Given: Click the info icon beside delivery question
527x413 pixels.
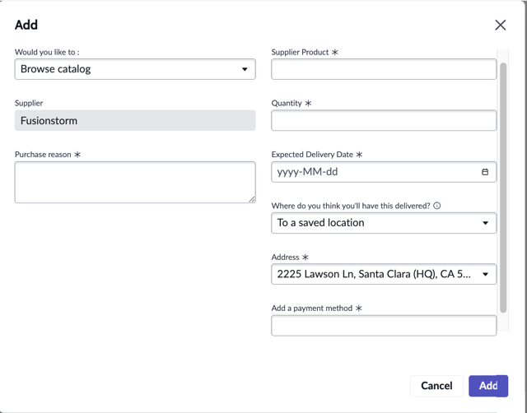Looking at the screenshot, I should point(437,206).
